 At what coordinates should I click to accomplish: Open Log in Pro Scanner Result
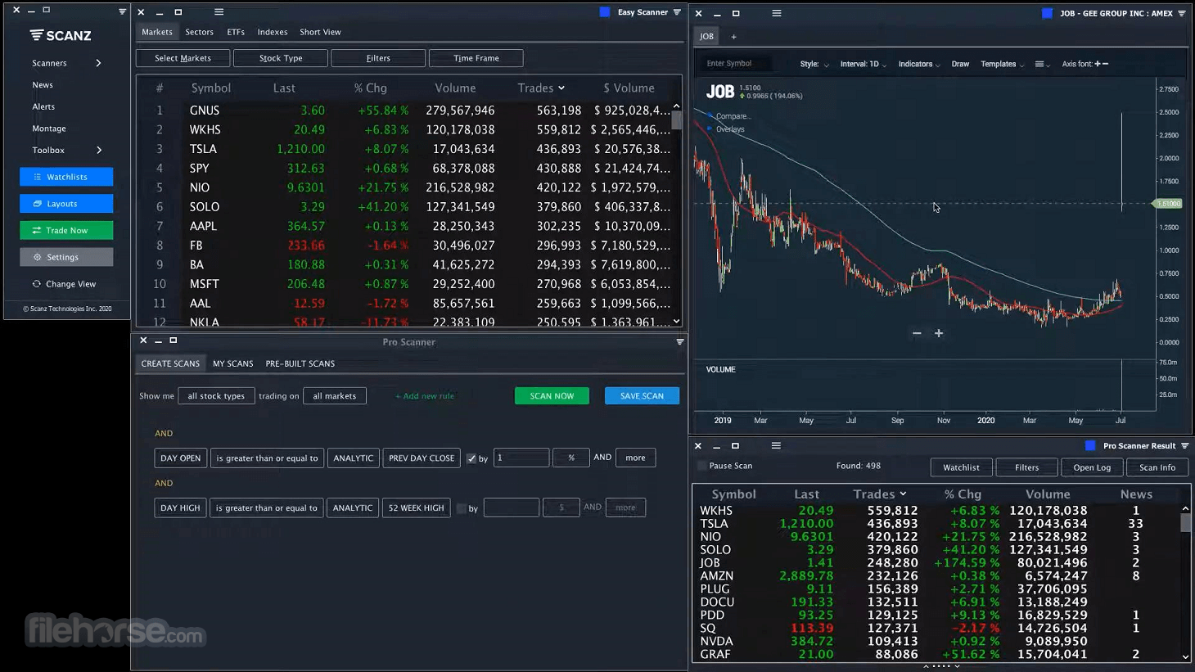click(1092, 467)
